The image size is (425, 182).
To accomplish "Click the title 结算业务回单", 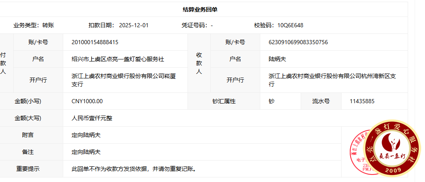I will click(200, 10).
